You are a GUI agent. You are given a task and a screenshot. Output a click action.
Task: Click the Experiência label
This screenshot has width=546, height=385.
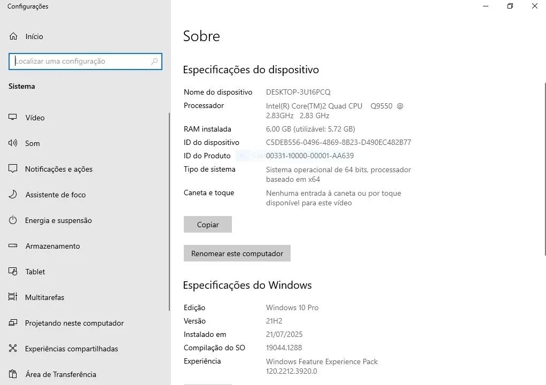point(202,361)
